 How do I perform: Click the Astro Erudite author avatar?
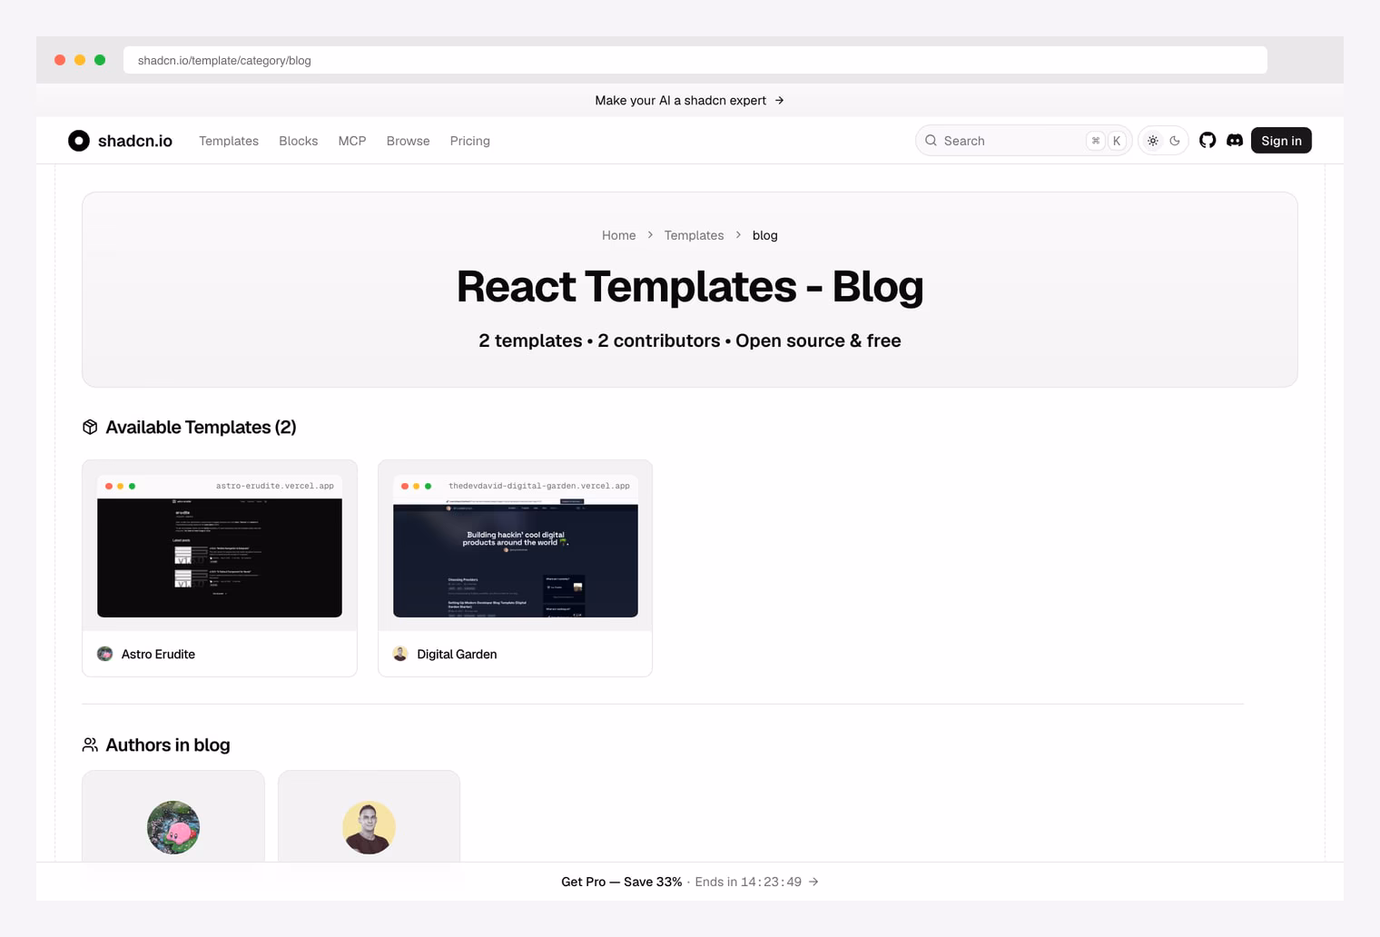pyautogui.click(x=104, y=654)
